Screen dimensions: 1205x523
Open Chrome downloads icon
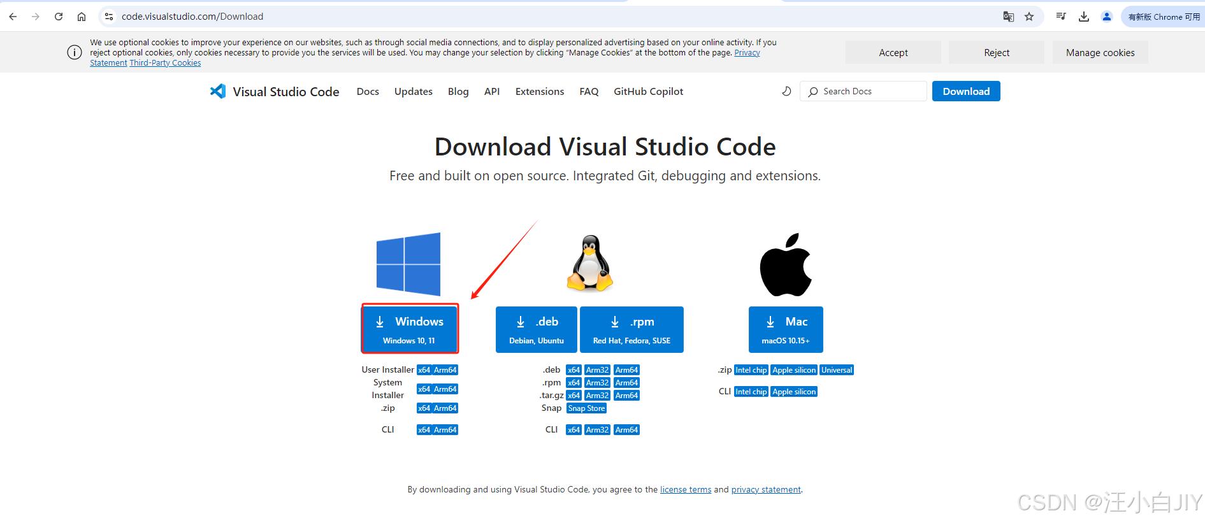1084,17
